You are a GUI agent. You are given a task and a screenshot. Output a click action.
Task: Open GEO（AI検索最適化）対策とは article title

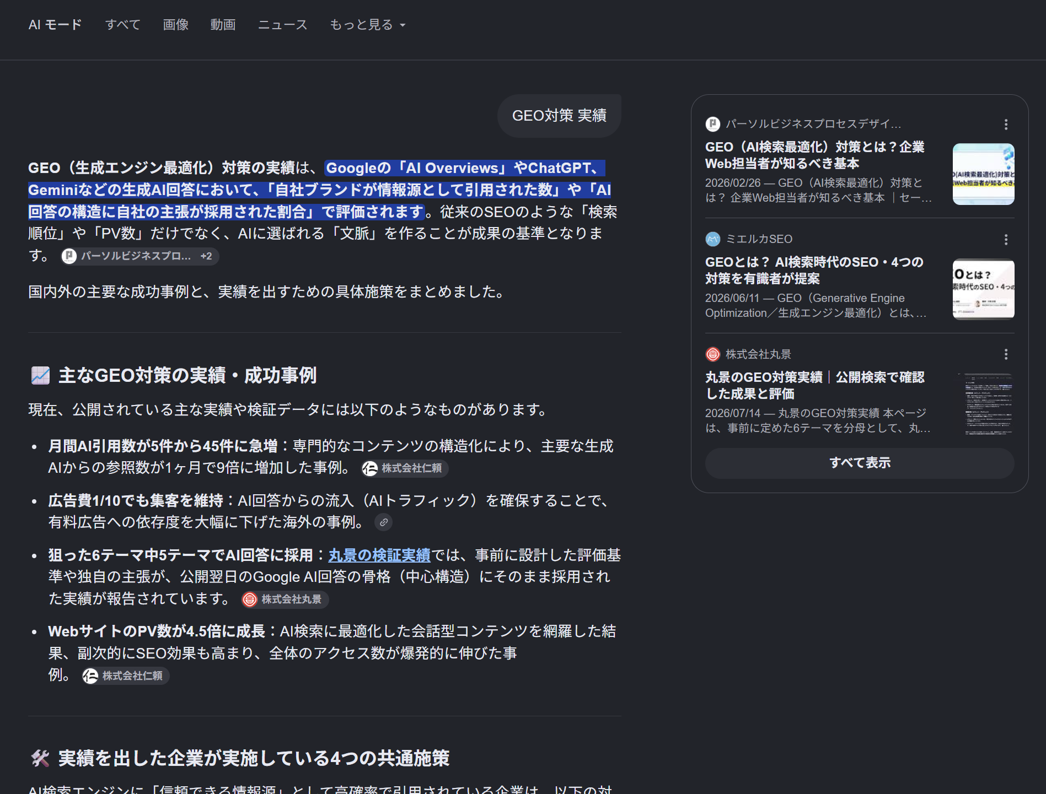click(815, 155)
